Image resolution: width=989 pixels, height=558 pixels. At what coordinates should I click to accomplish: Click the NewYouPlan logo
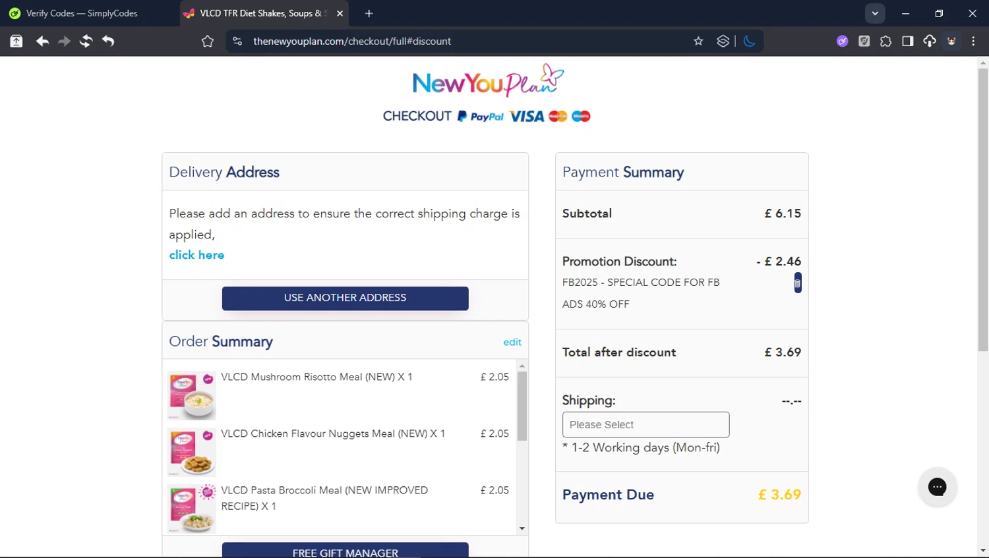point(488,81)
